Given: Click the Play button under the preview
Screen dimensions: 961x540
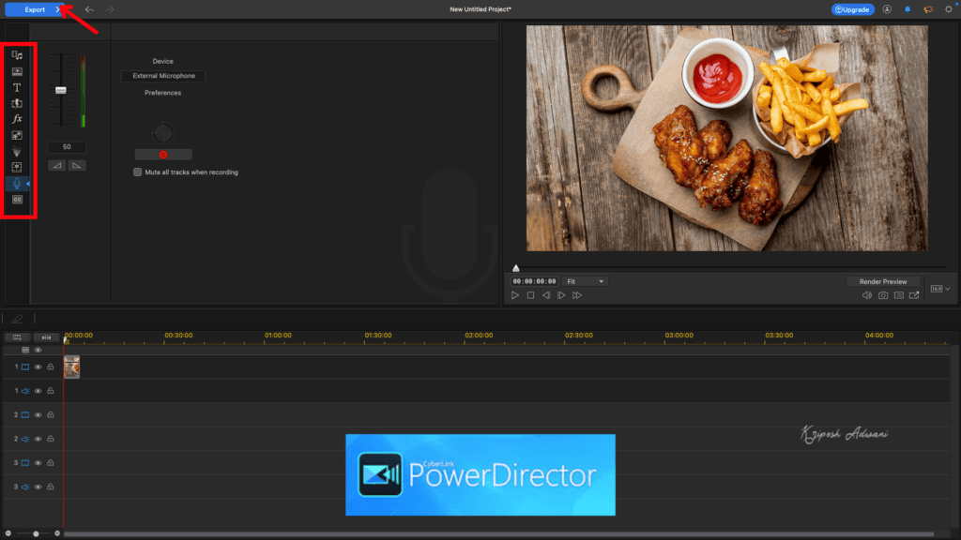Looking at the screenshot, I should 514,294.
